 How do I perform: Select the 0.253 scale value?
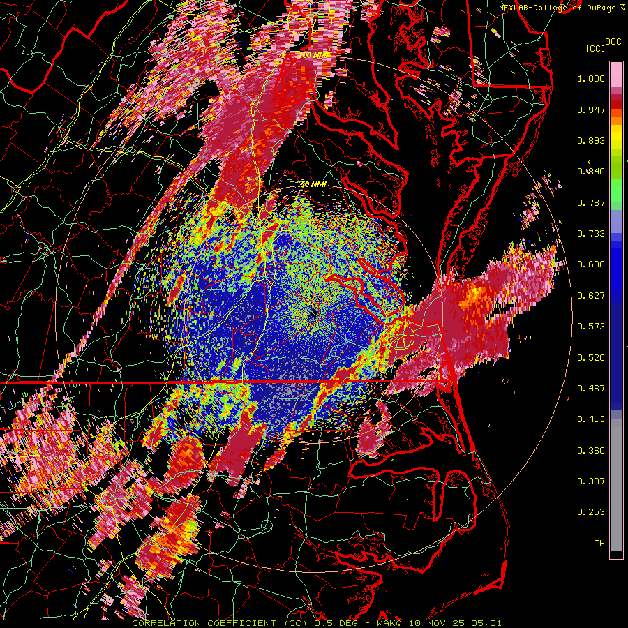591,512
